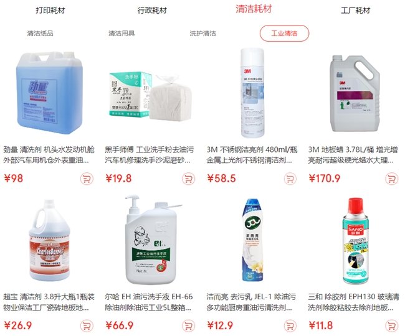Select the 清洁耗材 tab

pyautogui.click(x=254, y=9)
